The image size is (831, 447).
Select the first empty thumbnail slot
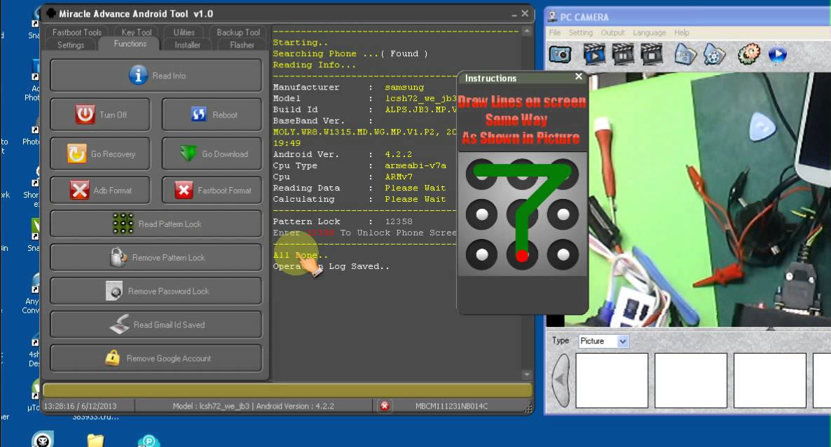click(x=612, y=380)
